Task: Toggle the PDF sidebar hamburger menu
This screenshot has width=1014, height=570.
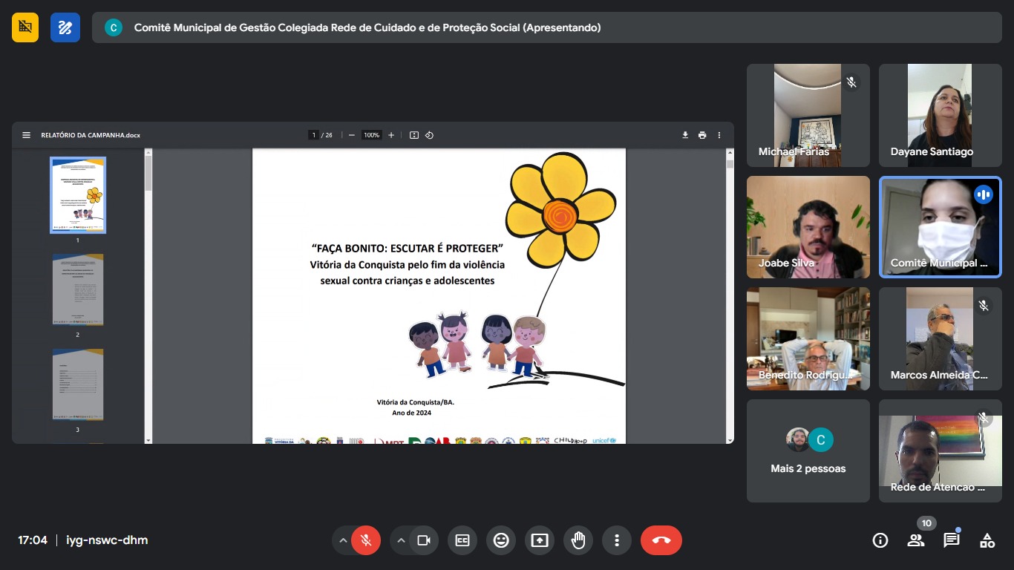Action: tap(27, 135)
